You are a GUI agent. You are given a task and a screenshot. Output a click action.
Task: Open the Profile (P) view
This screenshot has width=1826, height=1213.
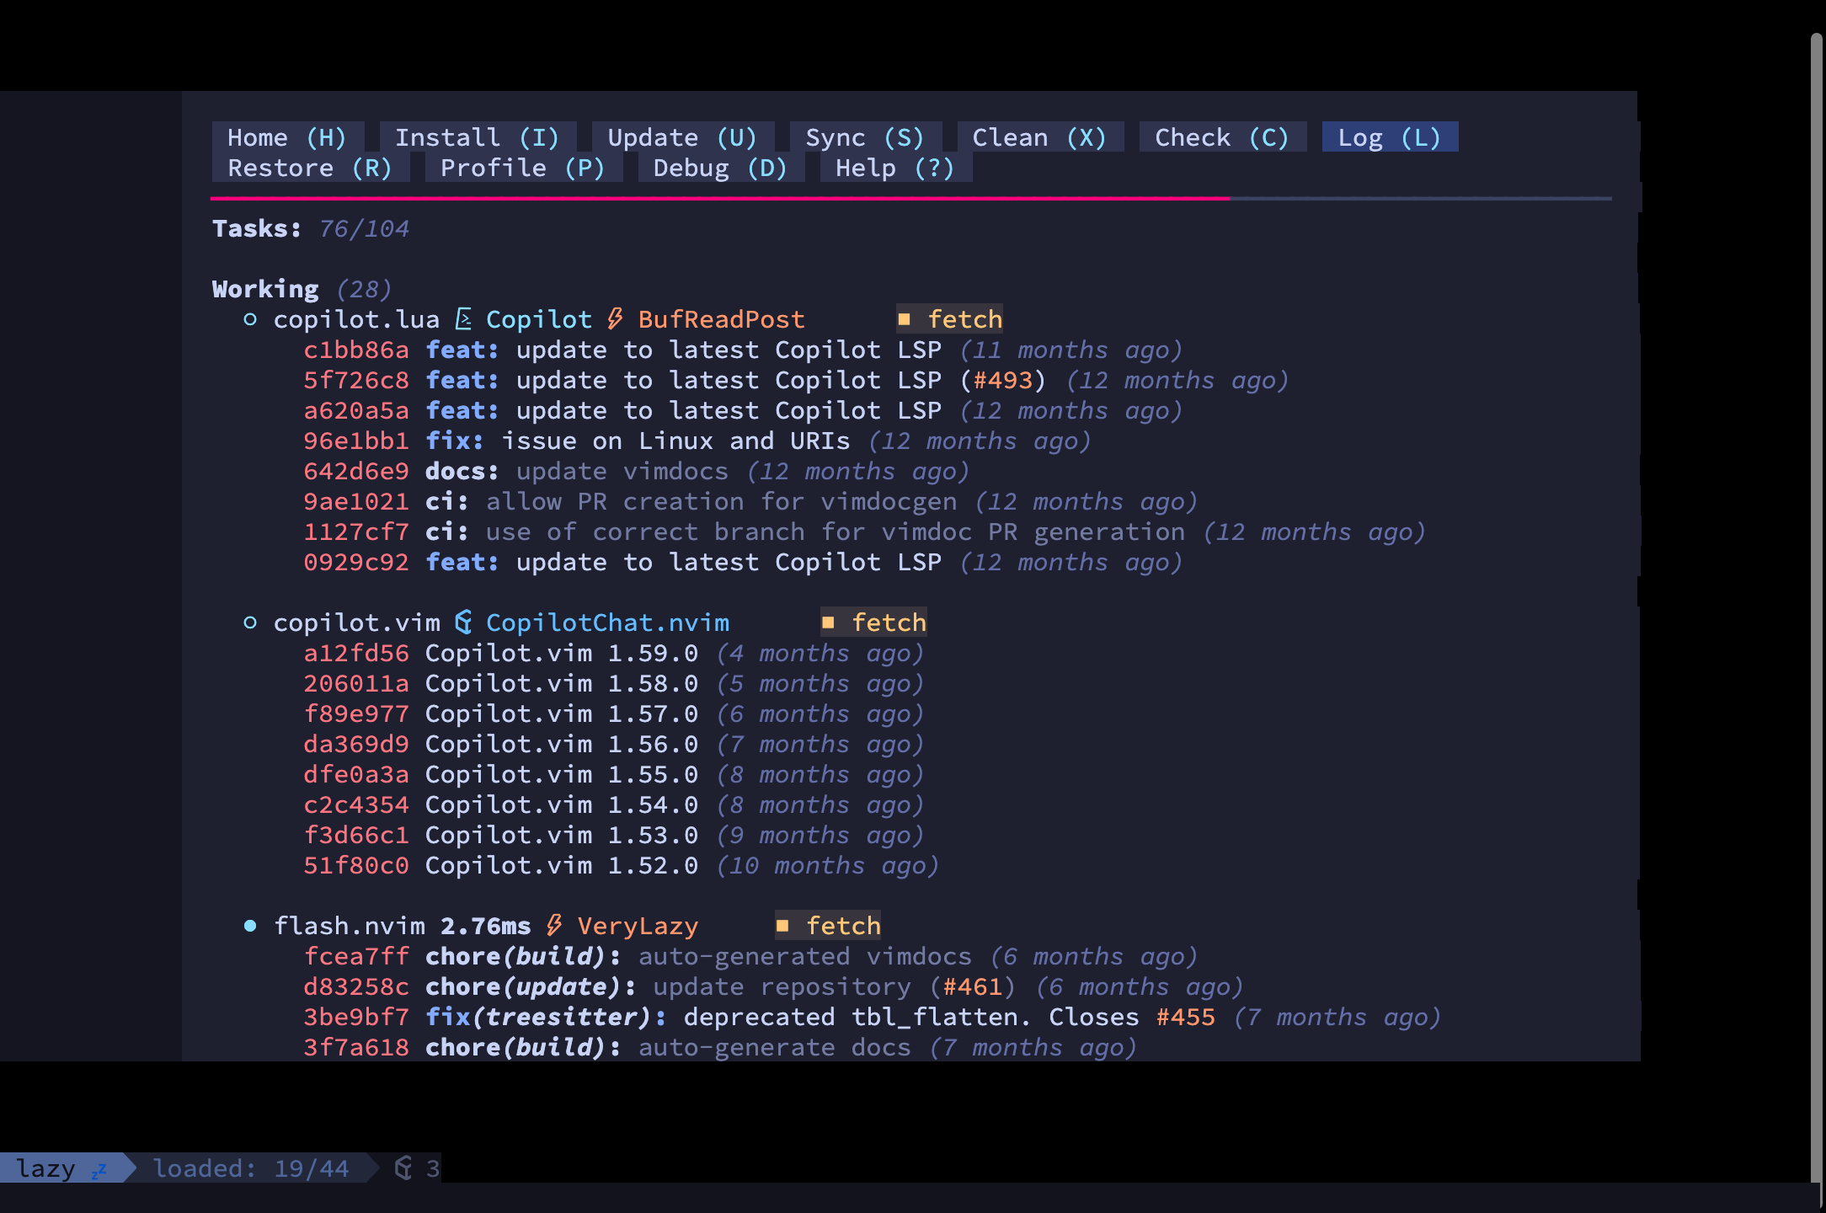click(523, 168)
